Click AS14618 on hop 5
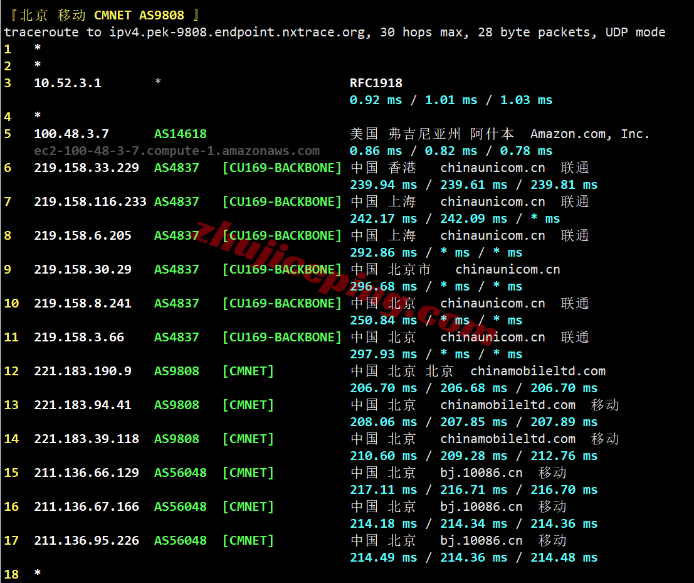This screenshot has width=694, height=583. pyautogui.click(x=181, y=134)
